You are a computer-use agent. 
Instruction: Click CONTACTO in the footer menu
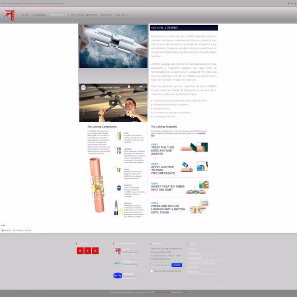coord(194,272)
